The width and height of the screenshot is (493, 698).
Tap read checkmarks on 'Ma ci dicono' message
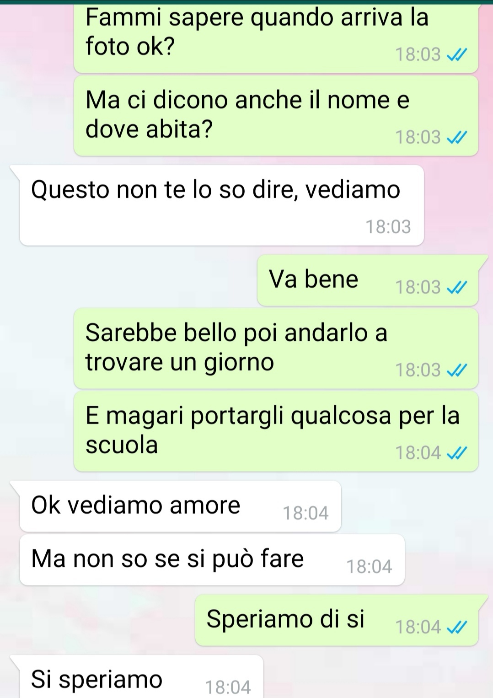point(456,138)
